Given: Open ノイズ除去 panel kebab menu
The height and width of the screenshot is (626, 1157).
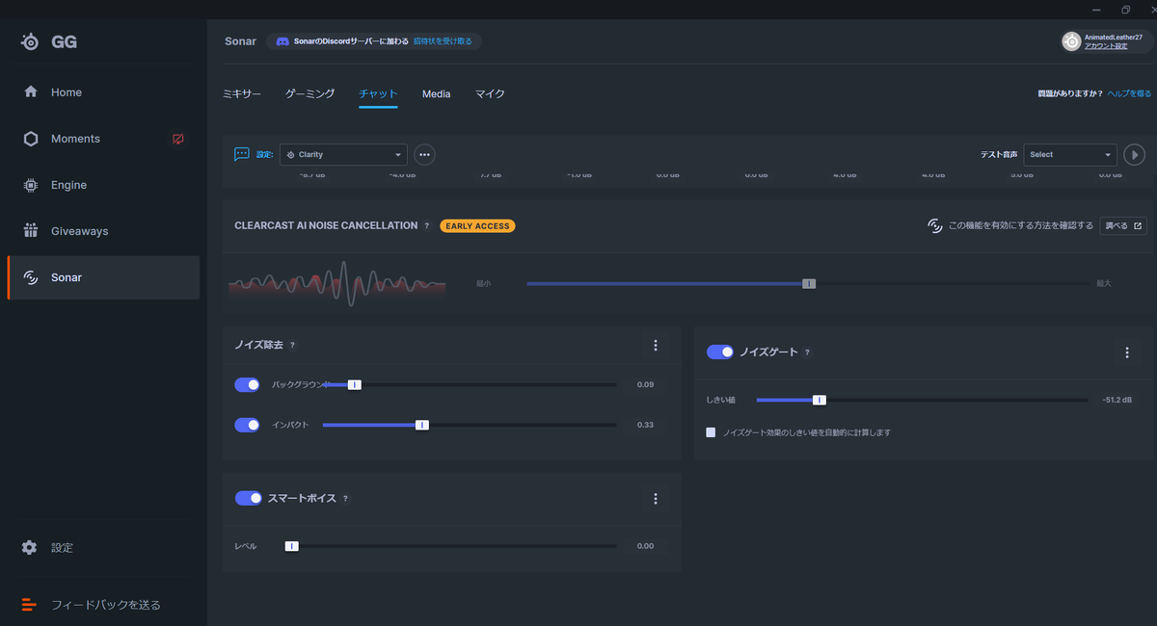Looking at the screenshot, I should (x=656, y=345).
